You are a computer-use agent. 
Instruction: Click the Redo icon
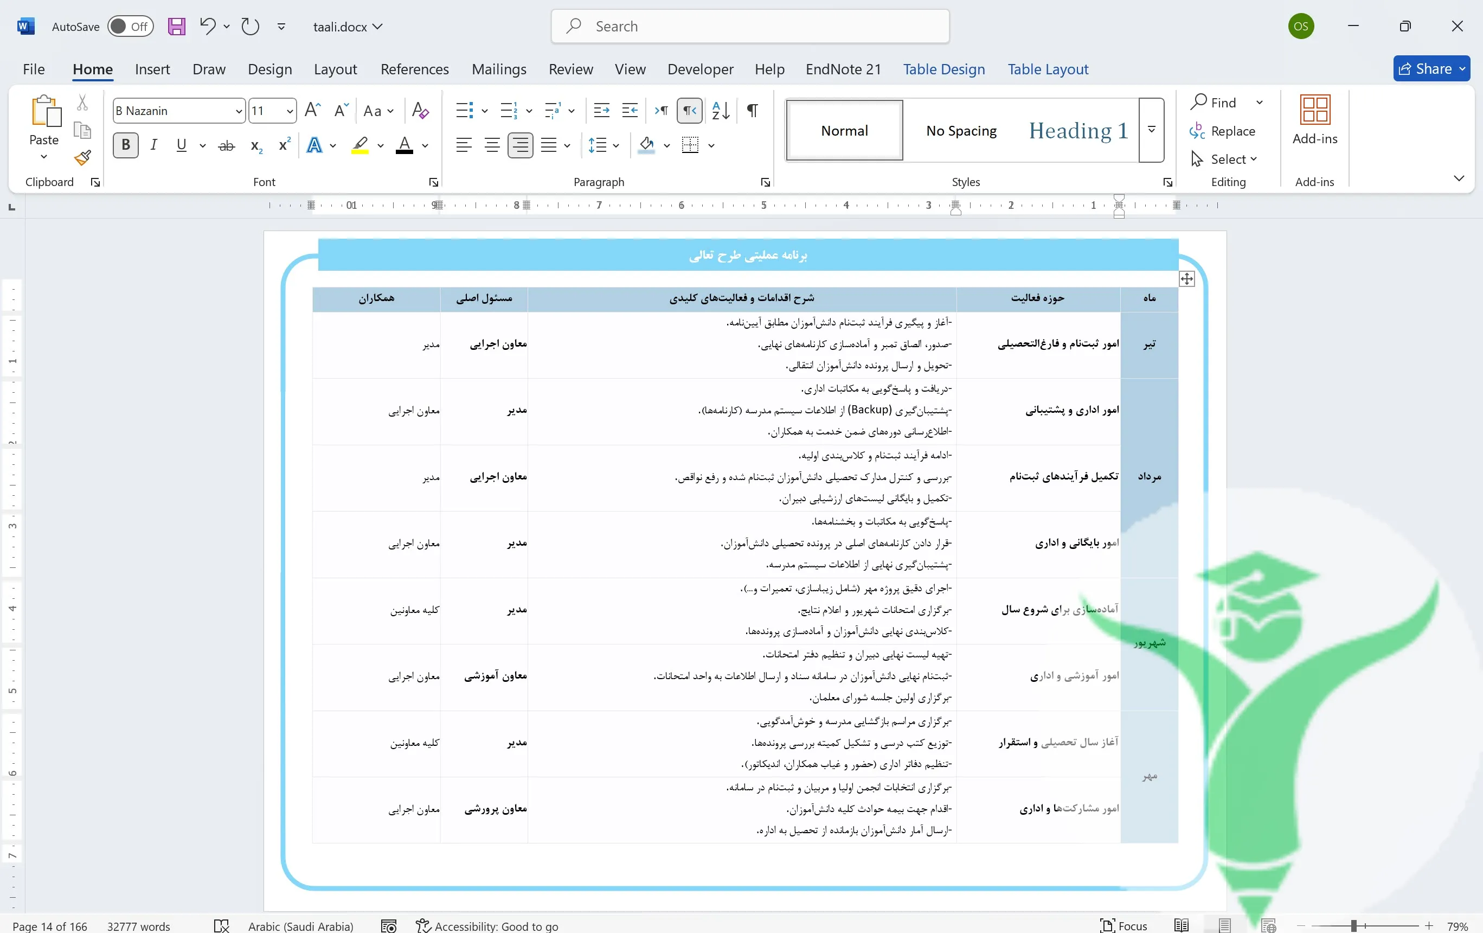250,27
